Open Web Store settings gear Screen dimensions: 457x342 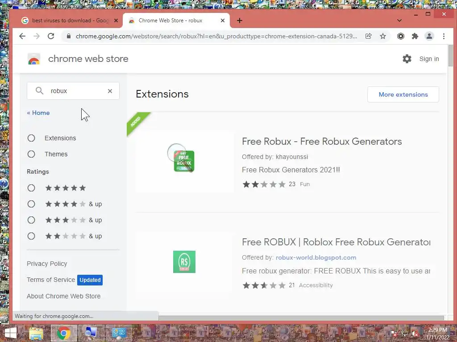click(407, 59)
